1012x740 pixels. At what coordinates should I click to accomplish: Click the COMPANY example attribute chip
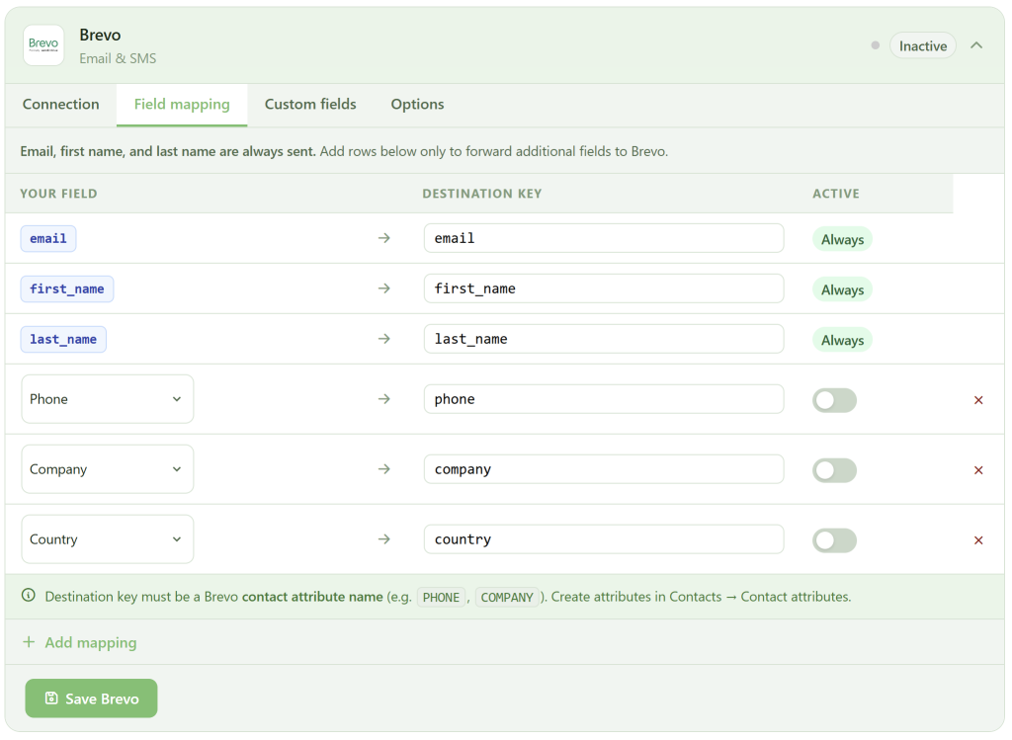tap(507, 598)
